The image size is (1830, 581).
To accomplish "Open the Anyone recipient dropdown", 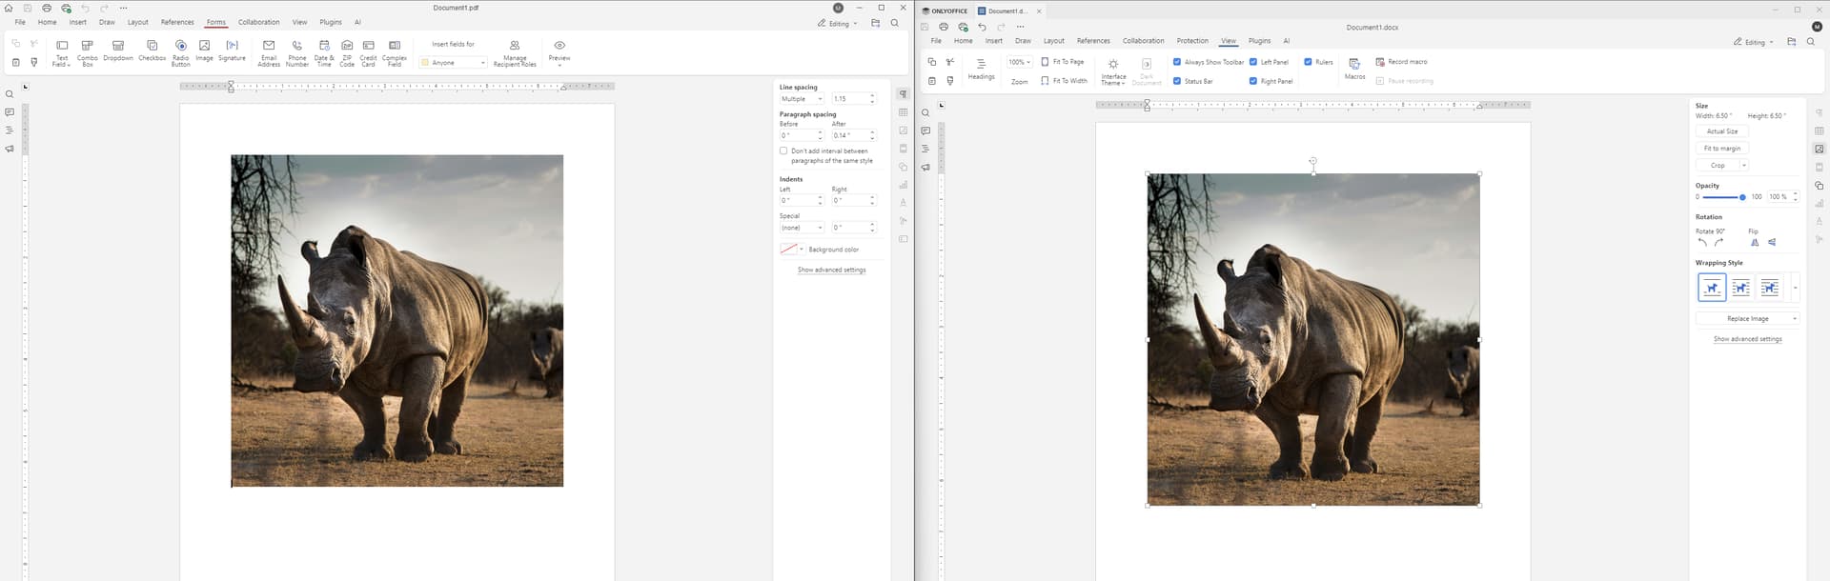I will (454, 63).
